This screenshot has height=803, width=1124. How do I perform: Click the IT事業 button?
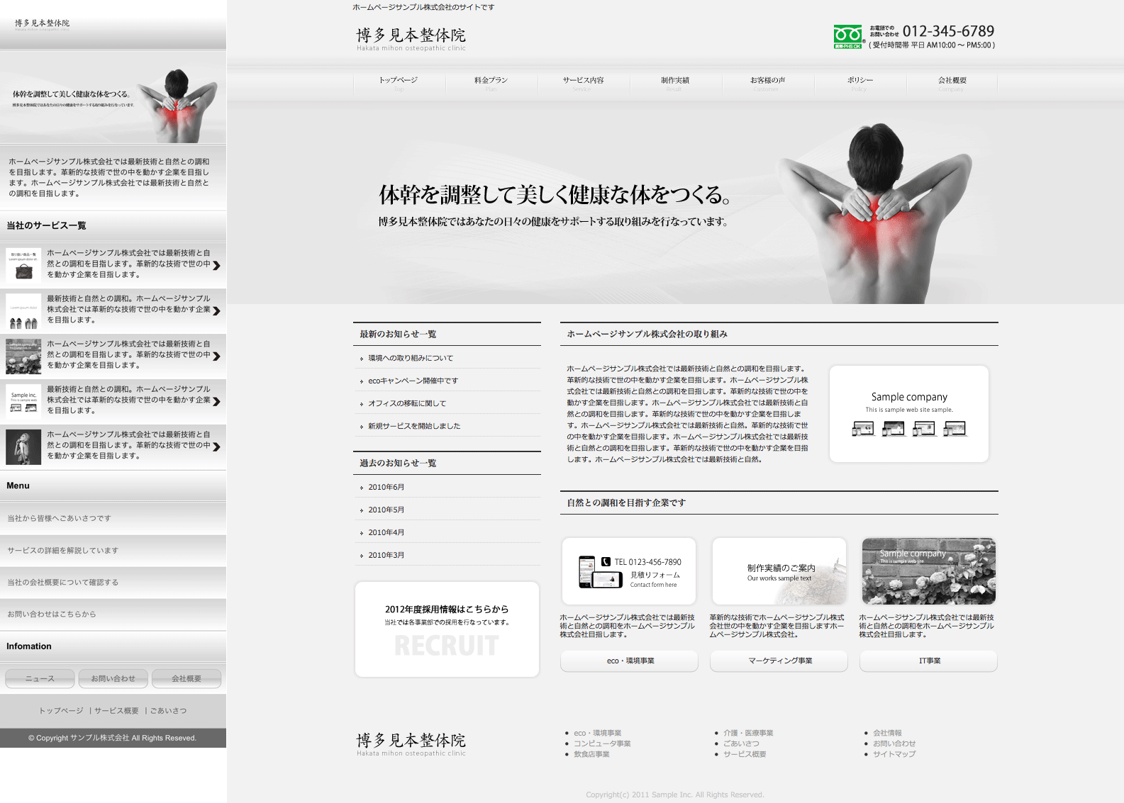[928, 661]
